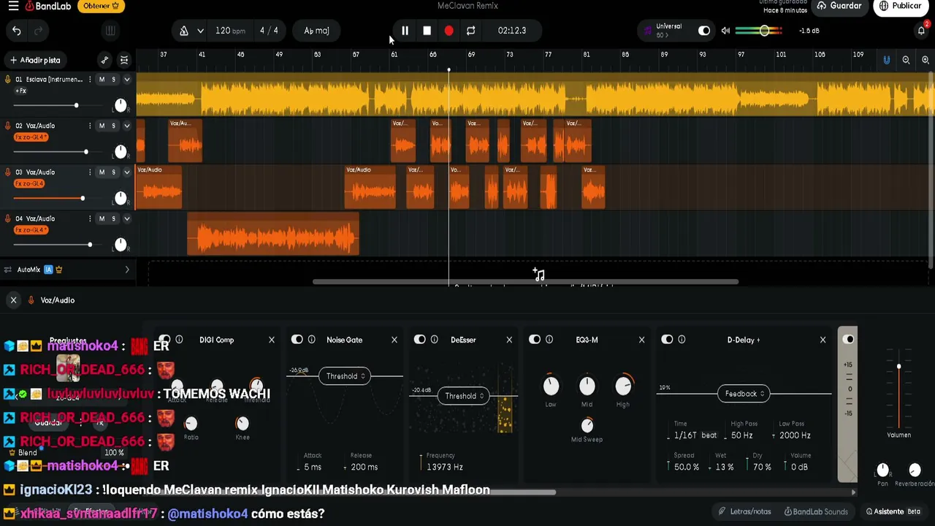Image resolution: width=935 pixels, height=526 pixels.
Task: Mute track 04 Voz/Audio
Action: (102, 218)
